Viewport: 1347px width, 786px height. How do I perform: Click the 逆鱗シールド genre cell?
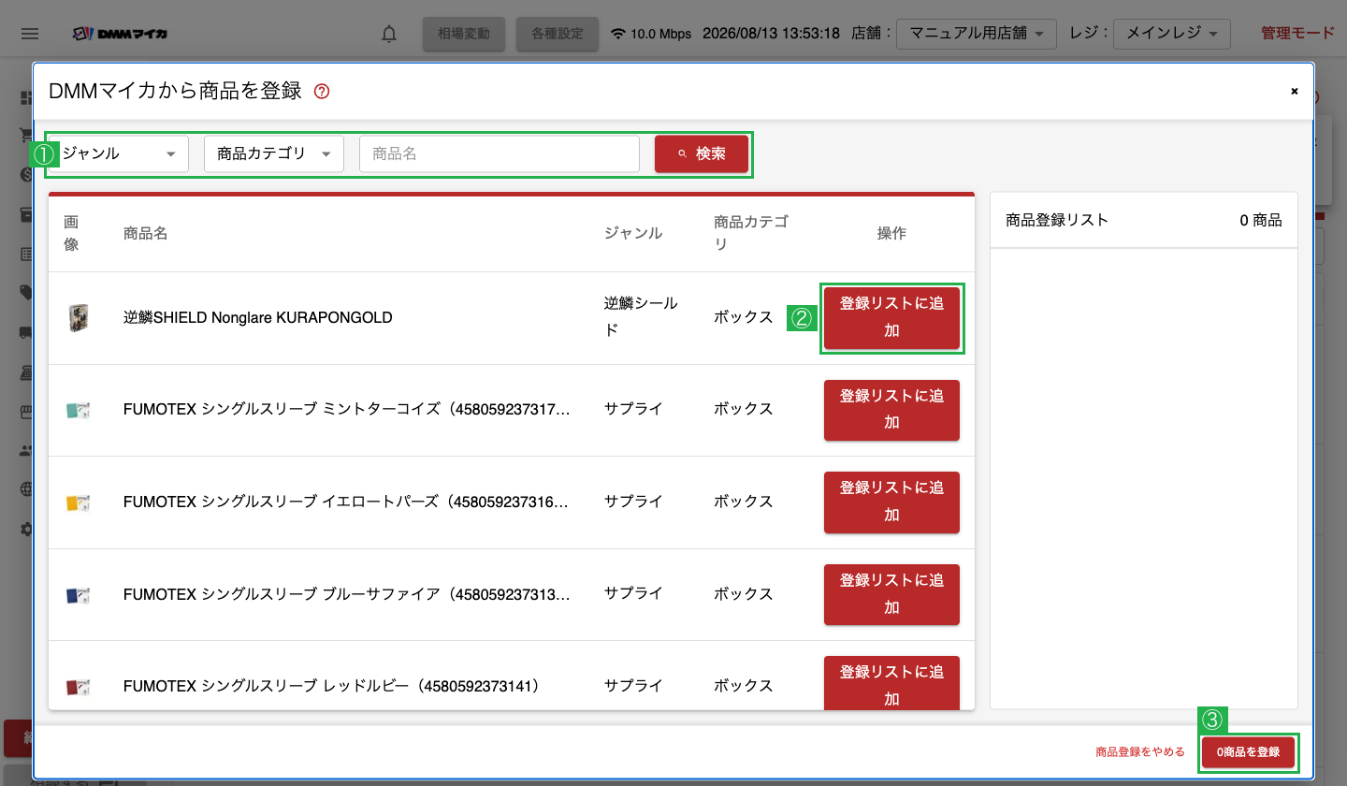coord(642,316)
